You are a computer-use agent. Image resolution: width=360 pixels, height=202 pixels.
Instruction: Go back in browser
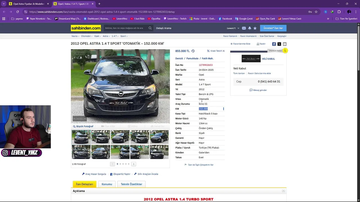[4, 12]
